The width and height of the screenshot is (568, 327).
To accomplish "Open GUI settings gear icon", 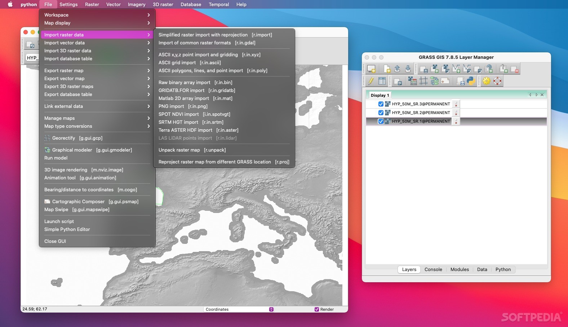I will [x=487, y=81].
